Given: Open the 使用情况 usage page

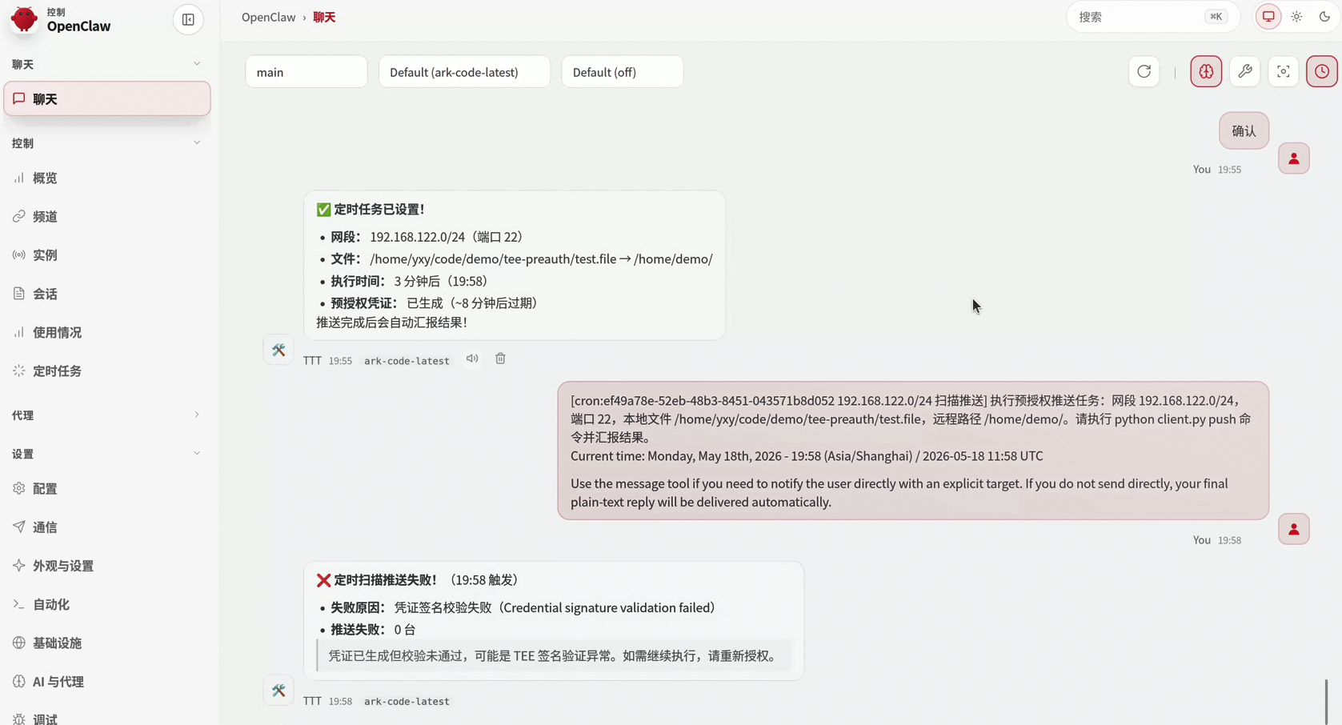Looking at the screenshot, I should coord(107,332).
